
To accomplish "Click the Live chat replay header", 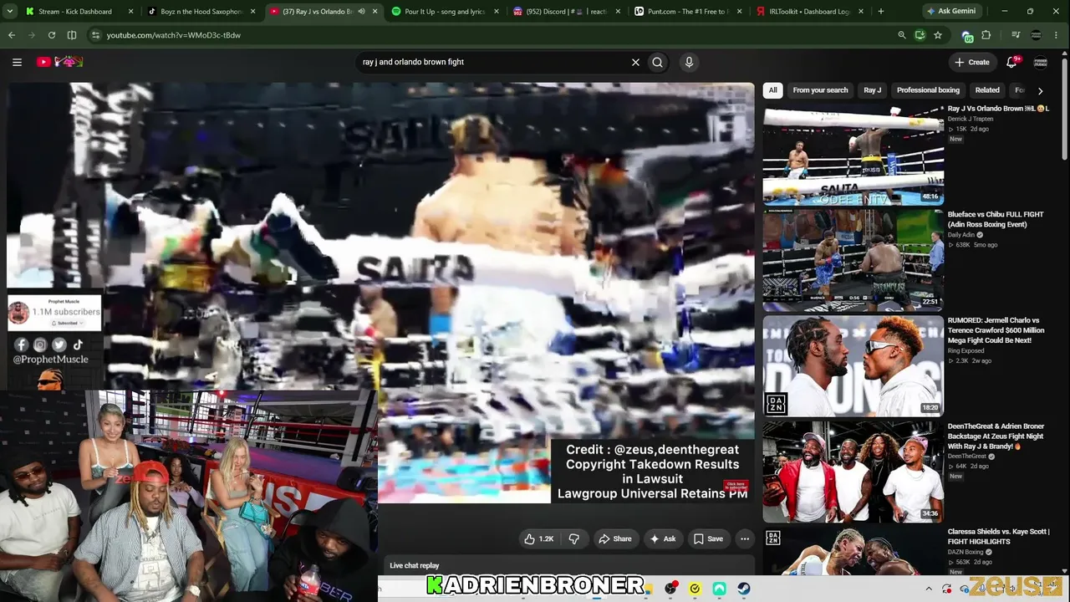I will coord(415,565).
